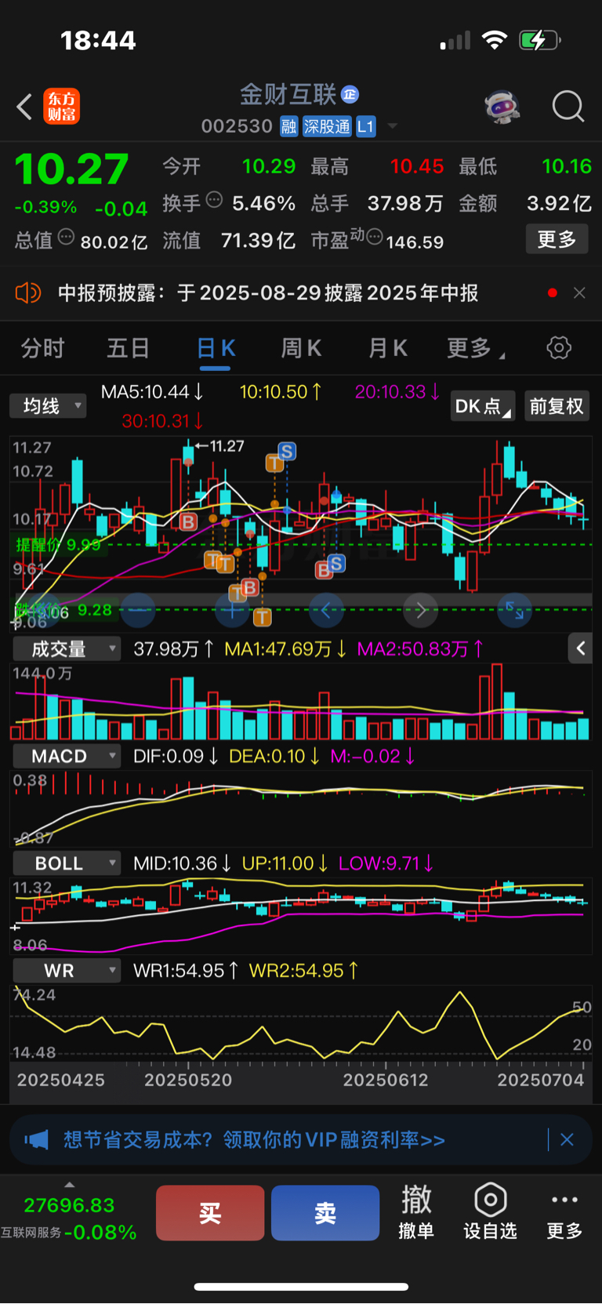Expand index bar with up arrow
The width and height of the screenshot is (602, 1304).
[x=69, y=1185]
